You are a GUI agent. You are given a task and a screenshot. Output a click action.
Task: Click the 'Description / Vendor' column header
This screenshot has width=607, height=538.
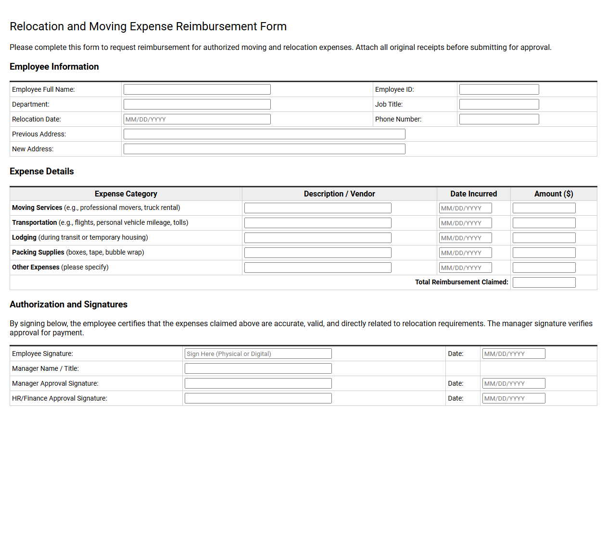[340, 194]
